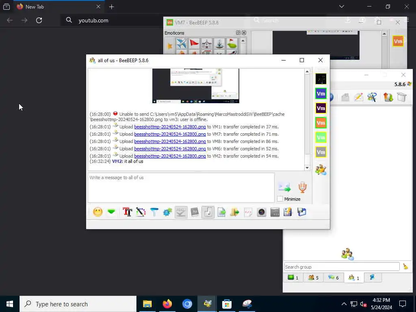Switch to the chats tab labeled 6

[333, 277]
